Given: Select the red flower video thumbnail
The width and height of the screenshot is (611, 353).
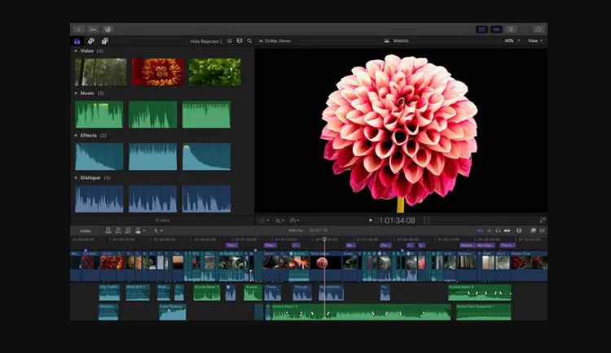Looking at the screenshot, I should click(157, 72).
